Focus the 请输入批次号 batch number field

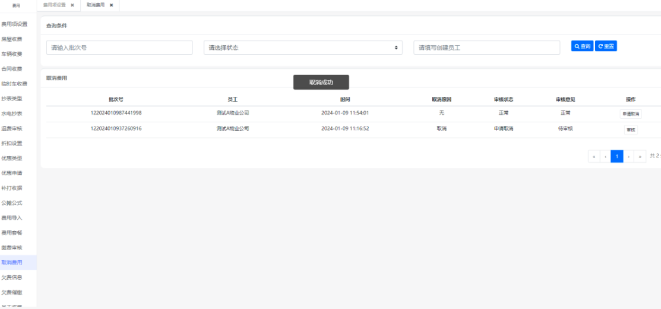[x=119, y=48]
